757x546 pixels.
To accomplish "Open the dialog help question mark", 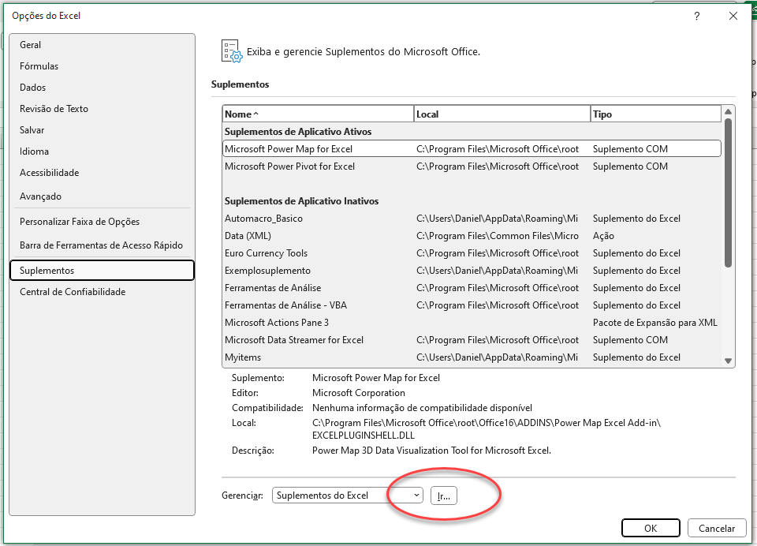I will [x=696, y=16].
